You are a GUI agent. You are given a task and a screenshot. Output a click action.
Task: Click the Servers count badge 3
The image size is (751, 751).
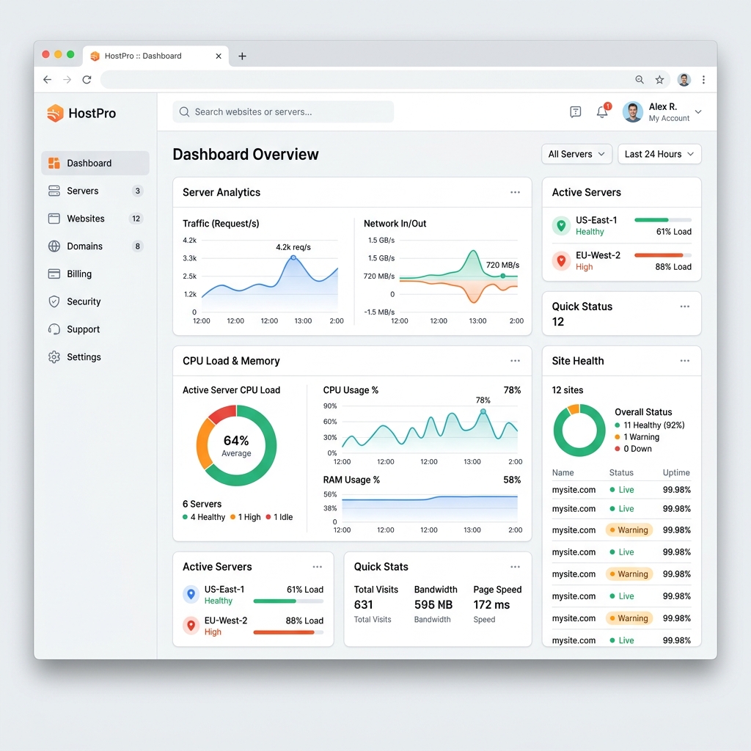(137, 191)
